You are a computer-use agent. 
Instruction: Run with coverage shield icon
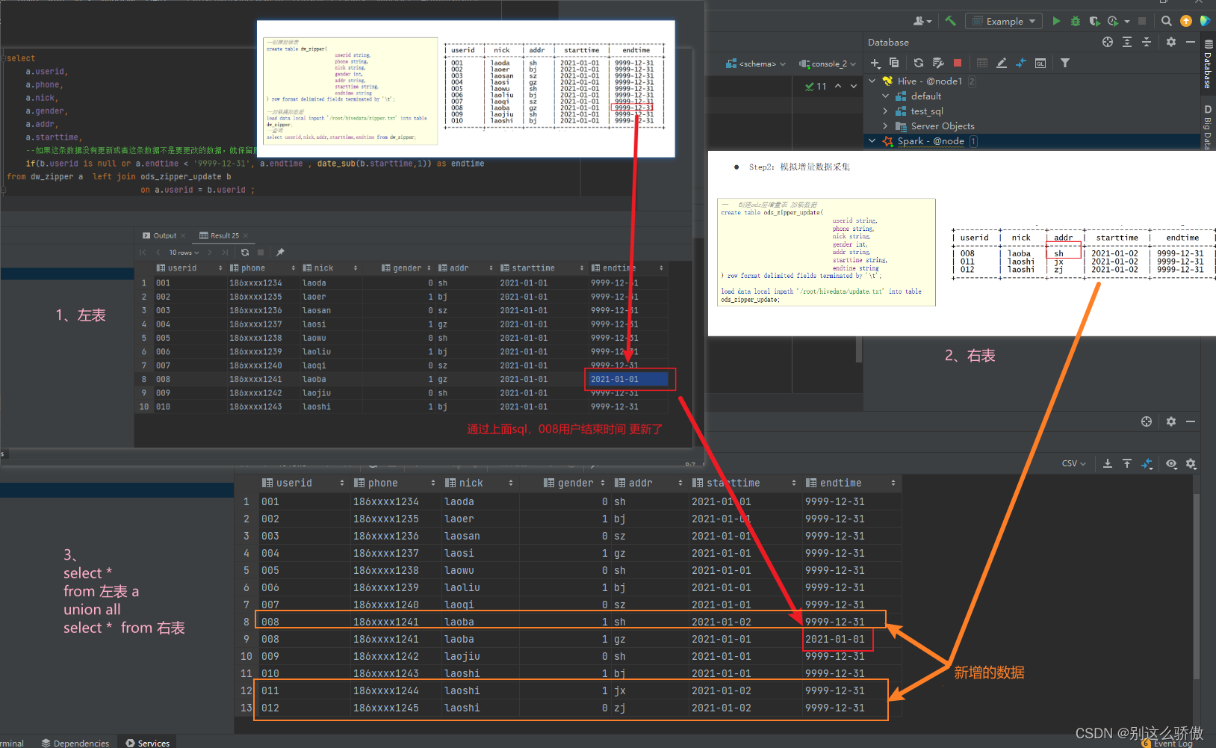(1094, 21)
